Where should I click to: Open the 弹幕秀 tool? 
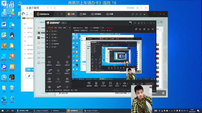pos(67,80)
